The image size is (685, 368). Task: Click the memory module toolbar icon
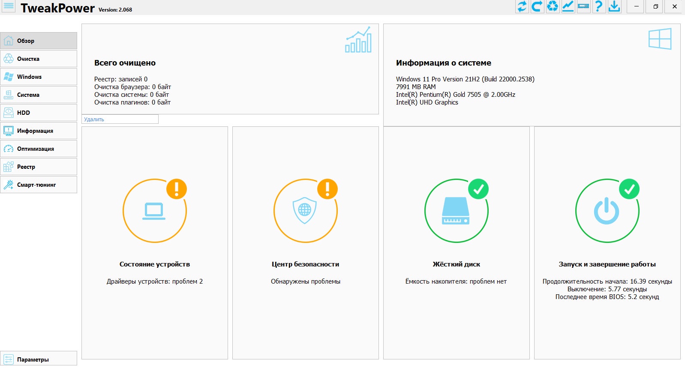coord(583,6)
